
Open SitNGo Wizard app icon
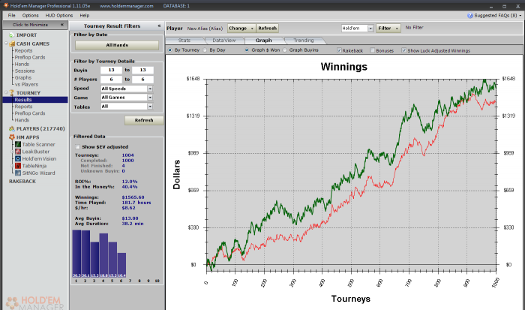point(18,173)
